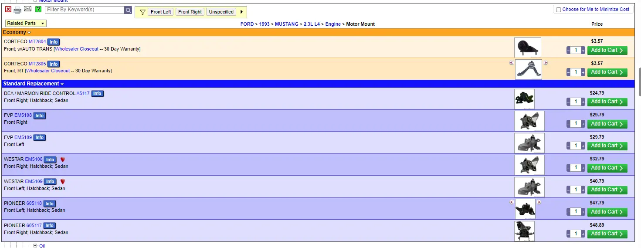Image resolution: width=641 pixels, height=248 pixels.
Task: Open part number 605118 link
Action: 34,203
